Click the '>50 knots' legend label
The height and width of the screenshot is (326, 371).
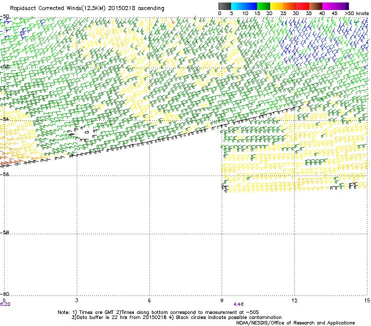tap(356, 14)
